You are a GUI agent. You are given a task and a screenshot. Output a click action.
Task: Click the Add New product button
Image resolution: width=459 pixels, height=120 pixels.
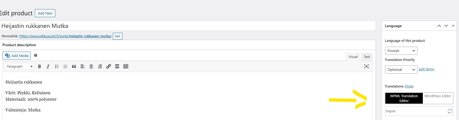(x=45, y=13)
